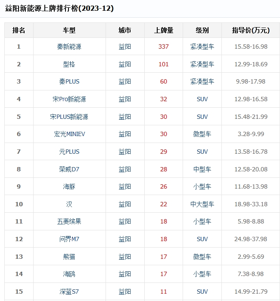Click the 海鸥 model link
The width and height of the screenshot is (280, 301).
click(69, 274)
